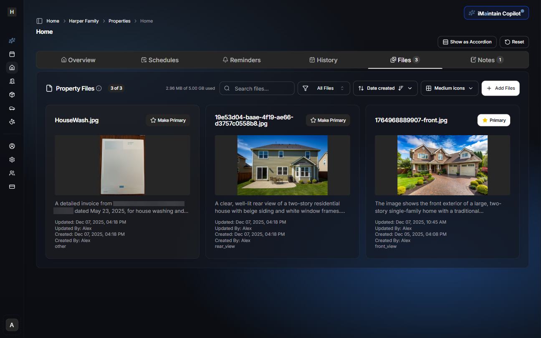
Task: Click the Property Files info icon
Action: tap(99, 88)
